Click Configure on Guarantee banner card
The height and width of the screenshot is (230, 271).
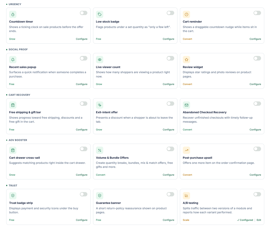point(168,220)
